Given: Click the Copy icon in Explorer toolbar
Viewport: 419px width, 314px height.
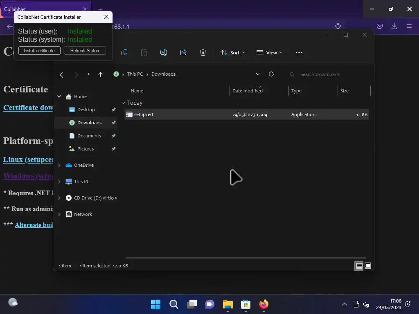Looking at the screenshot, I should pyautogui.click(x=124, y=53).
